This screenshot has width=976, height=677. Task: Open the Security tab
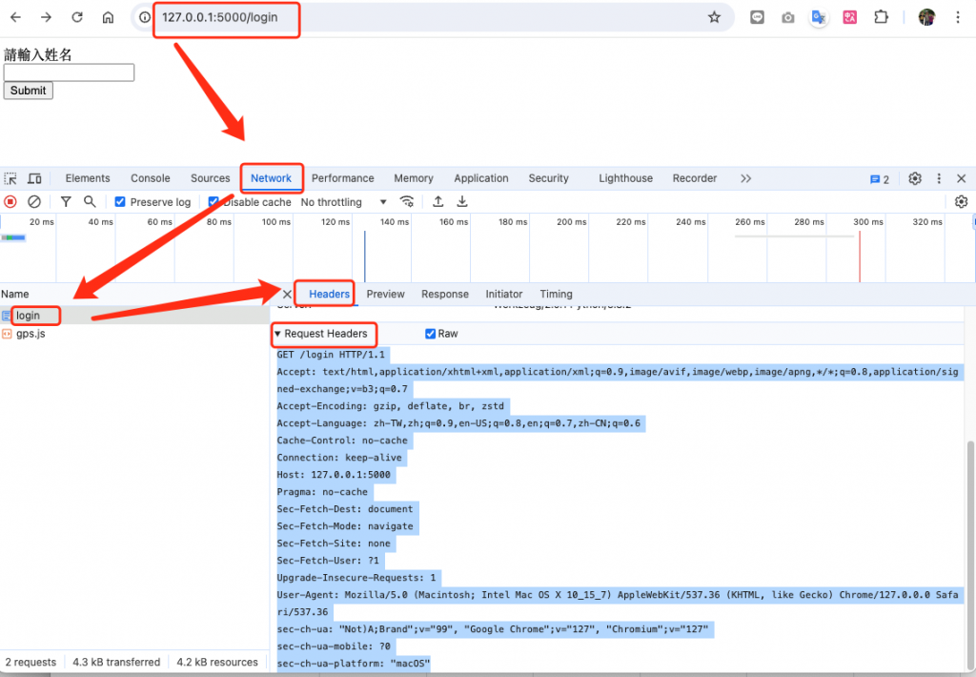(548, 178)
